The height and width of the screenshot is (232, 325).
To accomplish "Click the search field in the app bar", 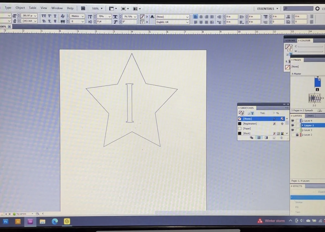I will click(298, 8).
